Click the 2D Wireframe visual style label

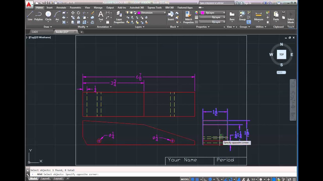pyautogui.click(x=43, y=37)
